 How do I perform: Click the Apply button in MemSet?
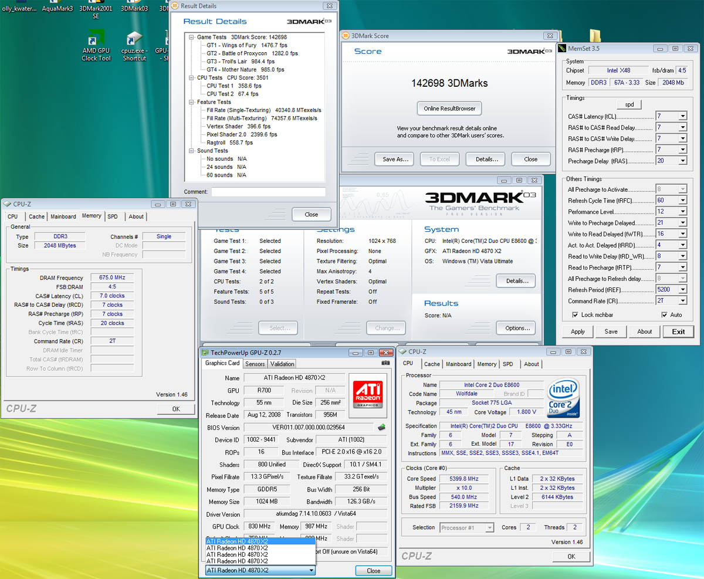pyautogui.click(x=578, y=331)
